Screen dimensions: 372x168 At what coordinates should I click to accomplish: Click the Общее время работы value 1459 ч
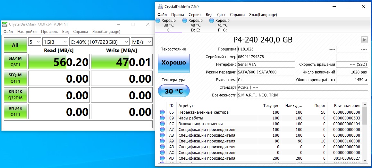(352, 80)
